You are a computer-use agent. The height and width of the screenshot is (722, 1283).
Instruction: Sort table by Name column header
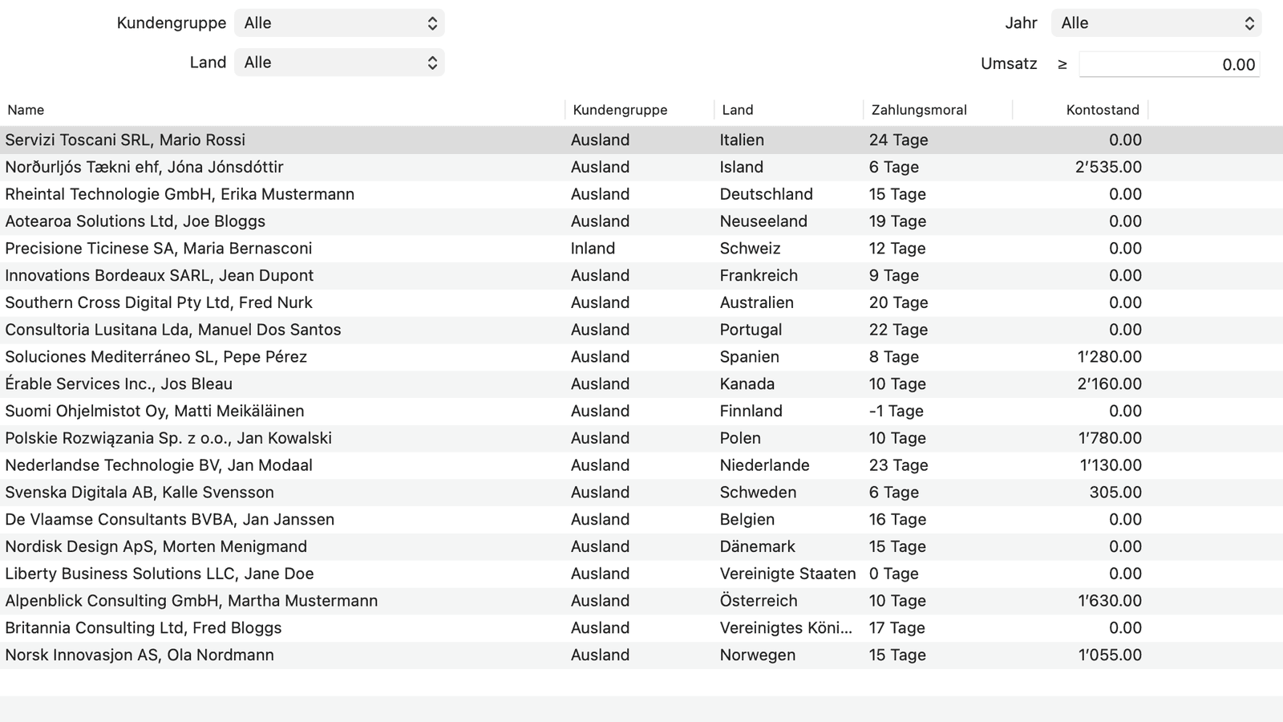click(26, 110)
